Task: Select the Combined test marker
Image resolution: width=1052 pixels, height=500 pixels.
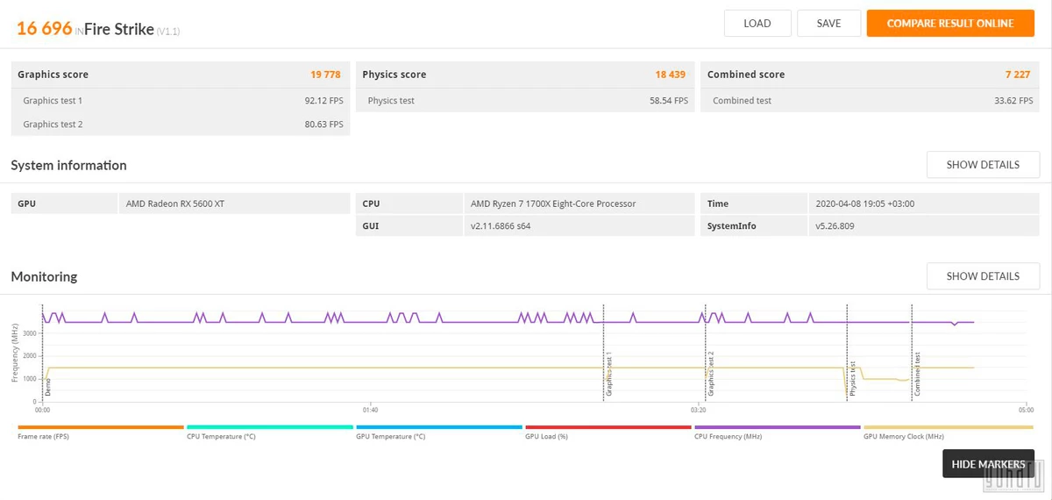Action: pyautogui.click(x=917, y=375)
